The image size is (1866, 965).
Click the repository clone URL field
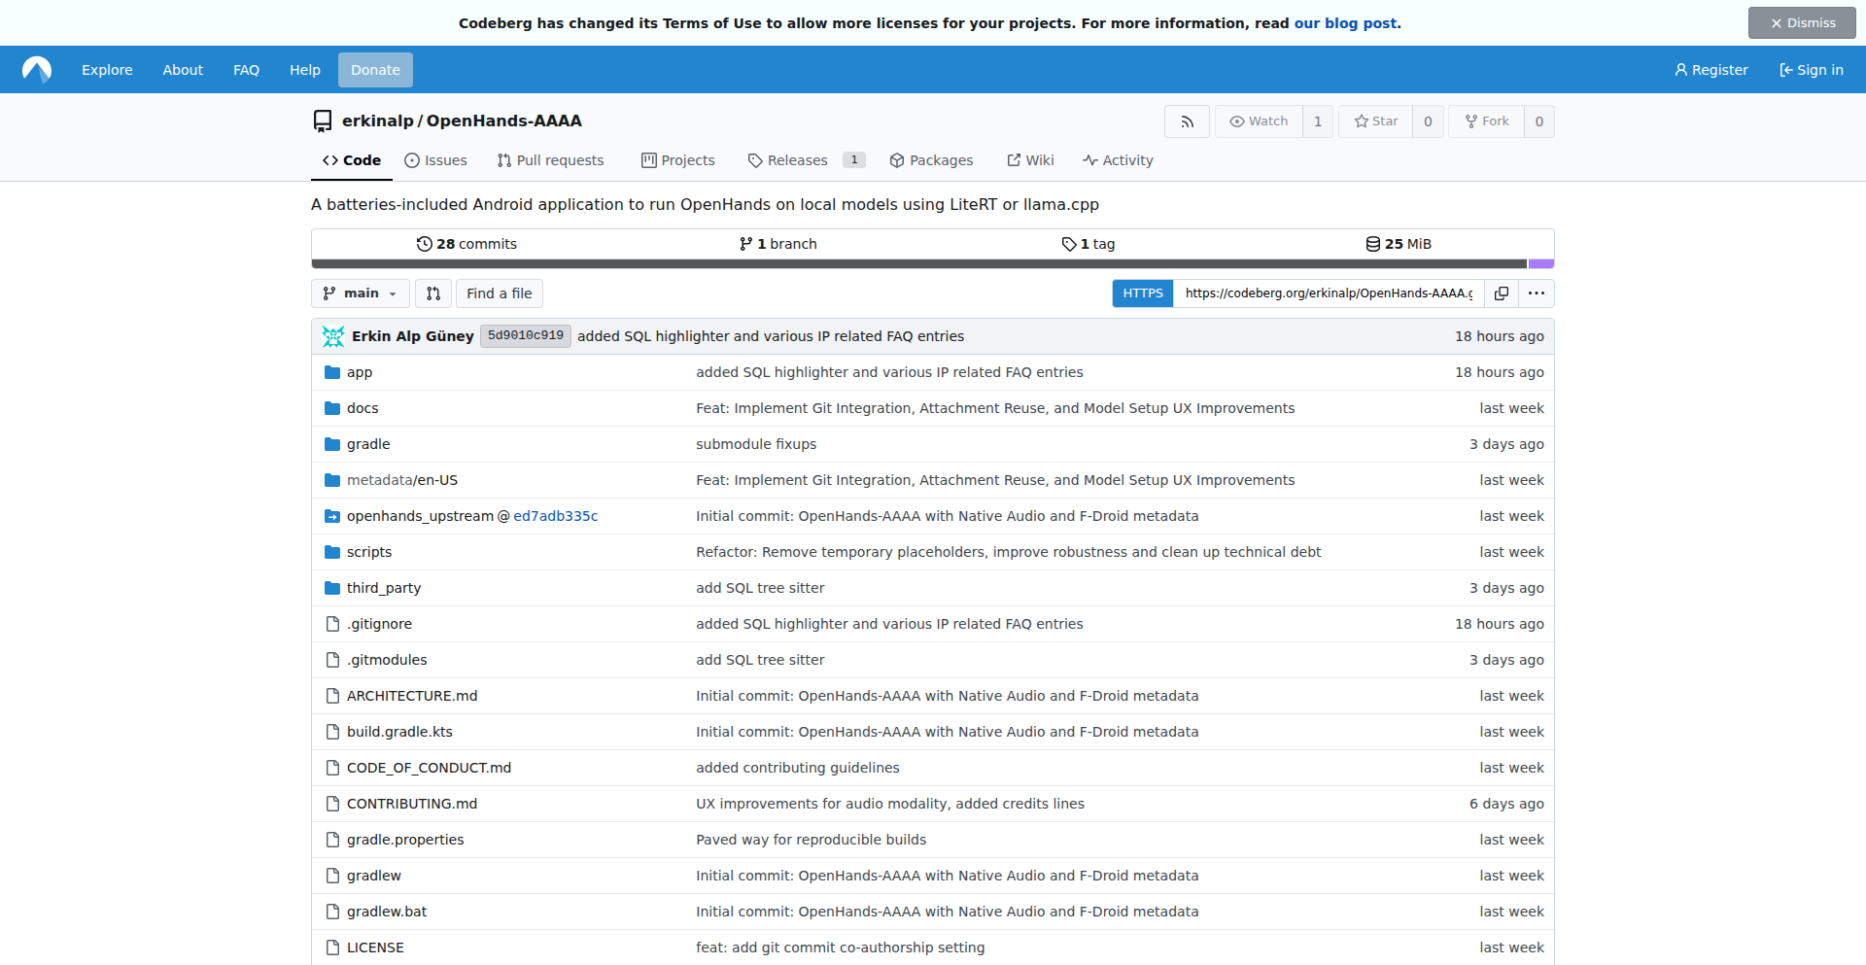(x=1328, y=293)
